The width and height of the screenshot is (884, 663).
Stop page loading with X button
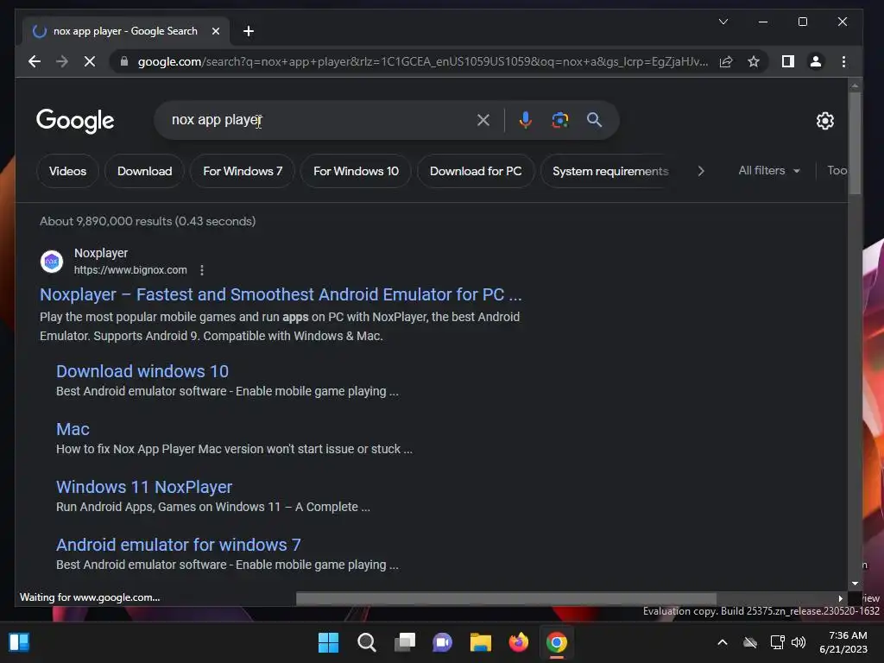(90, 61)
